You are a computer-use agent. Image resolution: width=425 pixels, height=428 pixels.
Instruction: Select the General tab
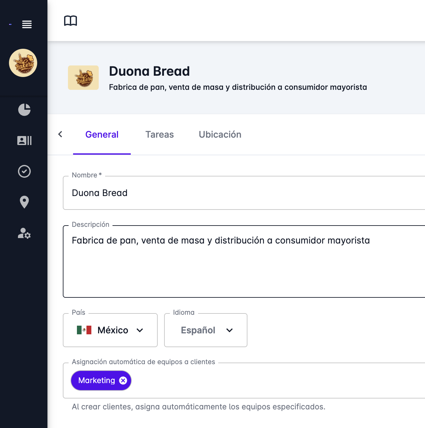tap(102, 134)
